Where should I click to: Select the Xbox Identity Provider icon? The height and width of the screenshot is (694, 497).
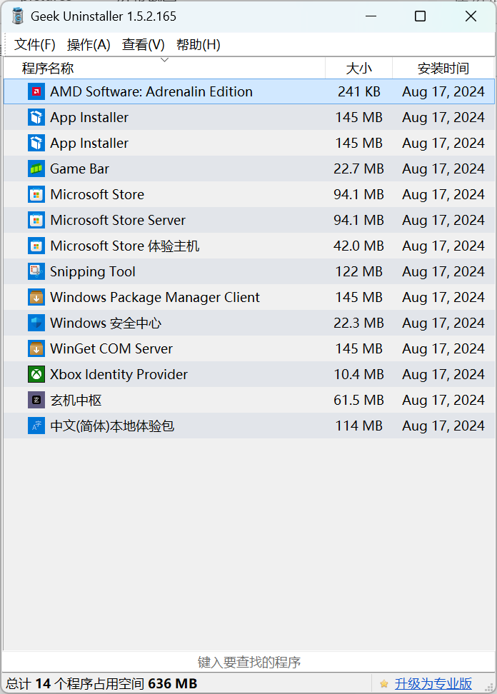coord(36,374)
